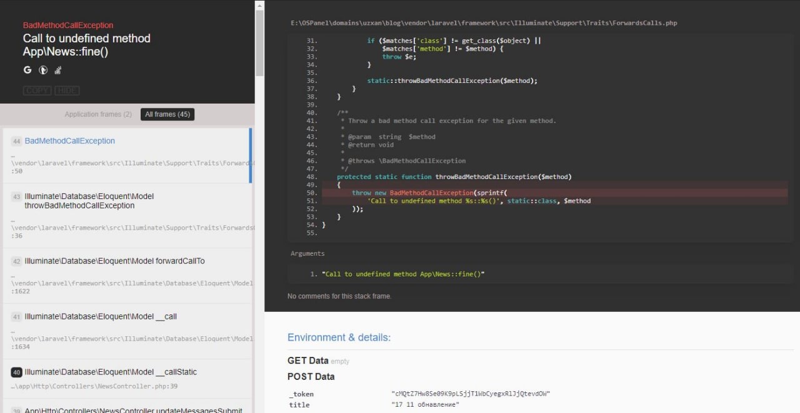Search the error on DuckDuckGo
The width and height of the screenshot is (800, 413).
43,70
